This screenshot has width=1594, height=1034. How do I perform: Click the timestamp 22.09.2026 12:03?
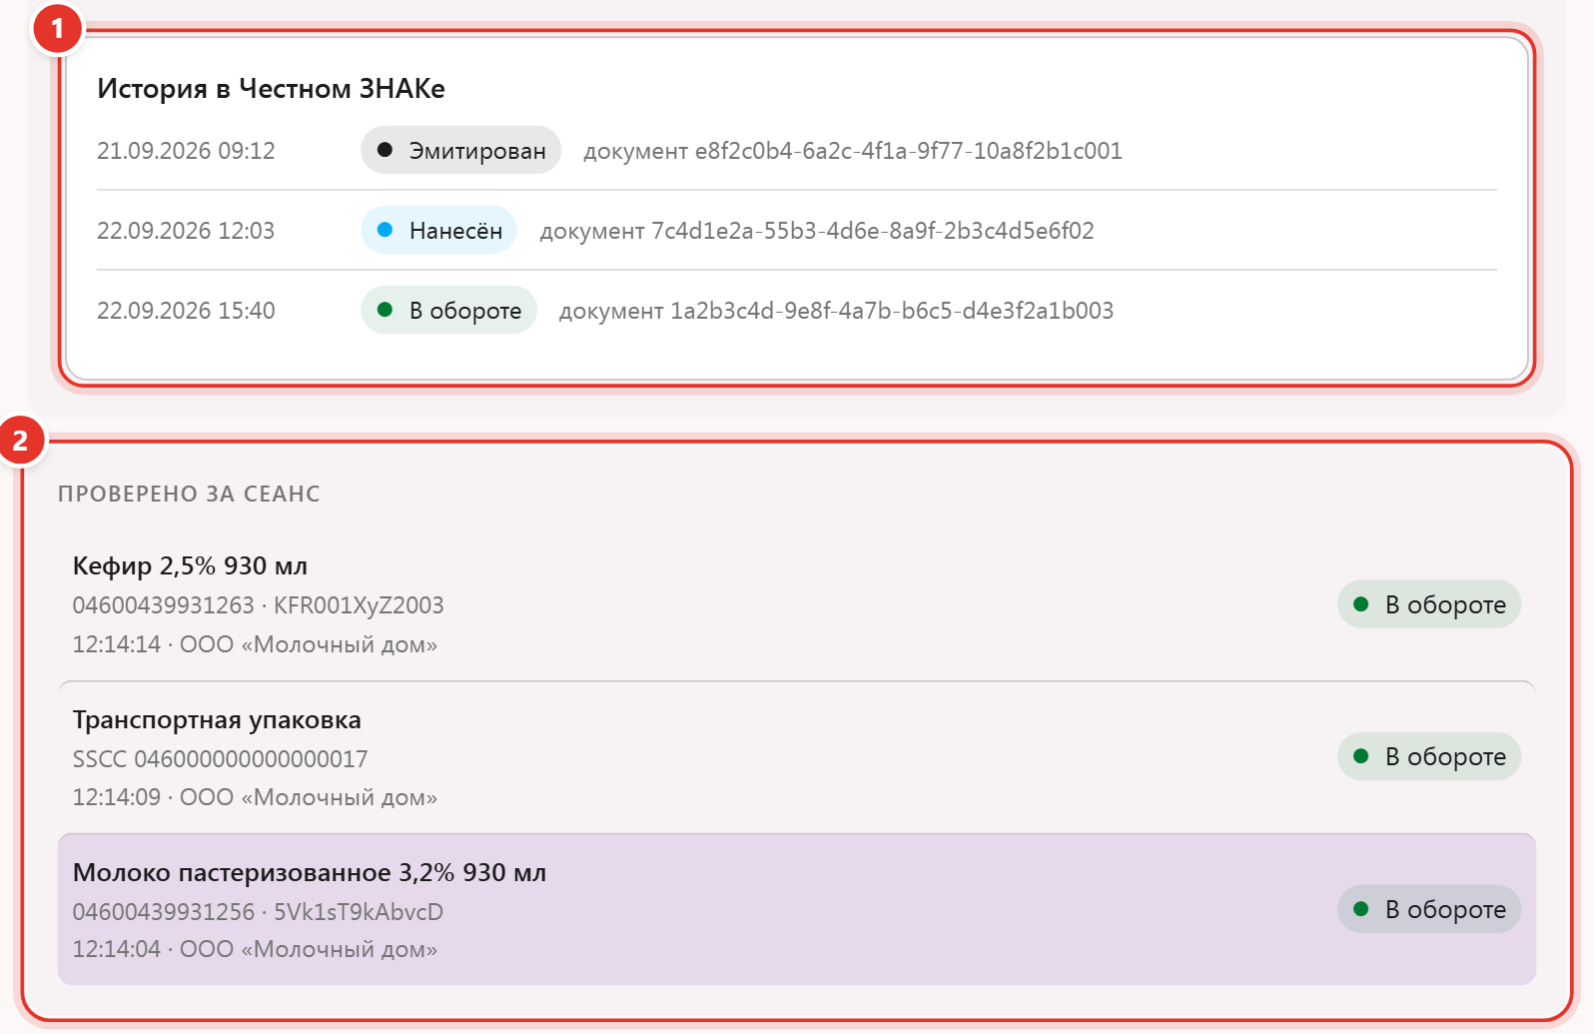point(186,231)
